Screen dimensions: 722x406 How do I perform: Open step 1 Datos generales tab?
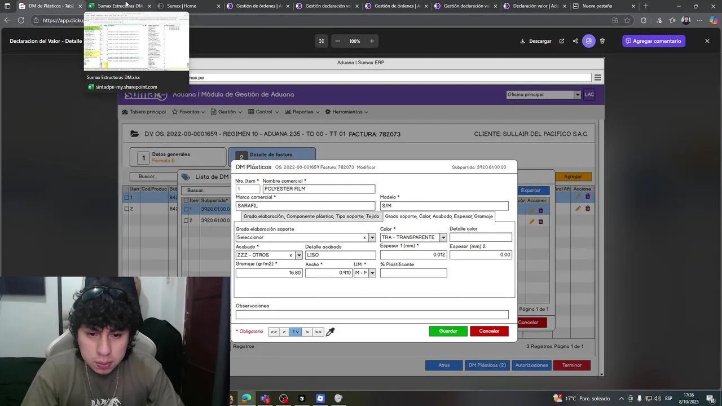tap(178, 157)
